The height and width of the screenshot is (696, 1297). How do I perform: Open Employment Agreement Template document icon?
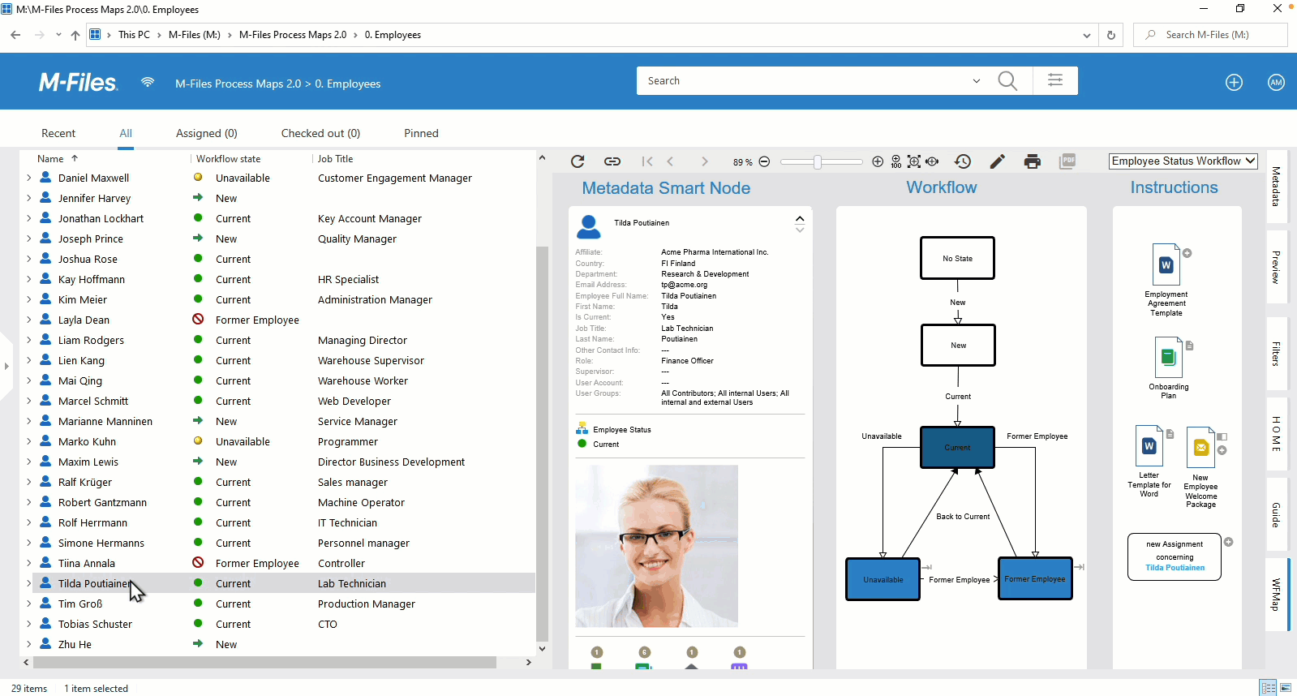1166,264
